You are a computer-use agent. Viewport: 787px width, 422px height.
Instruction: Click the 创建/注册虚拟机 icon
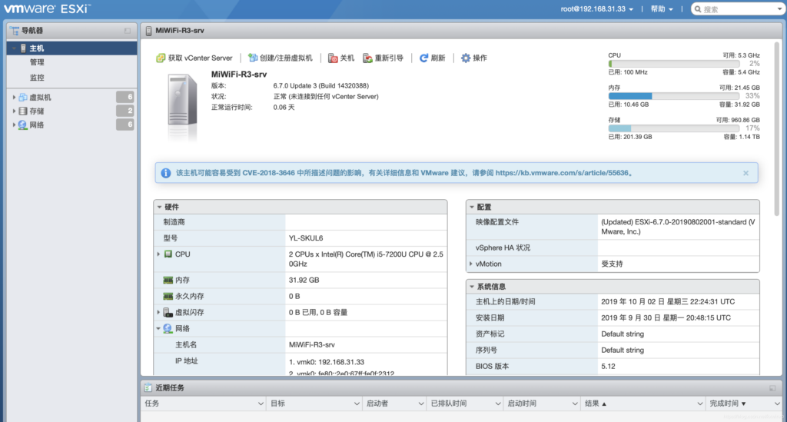[x=253, y=58]
